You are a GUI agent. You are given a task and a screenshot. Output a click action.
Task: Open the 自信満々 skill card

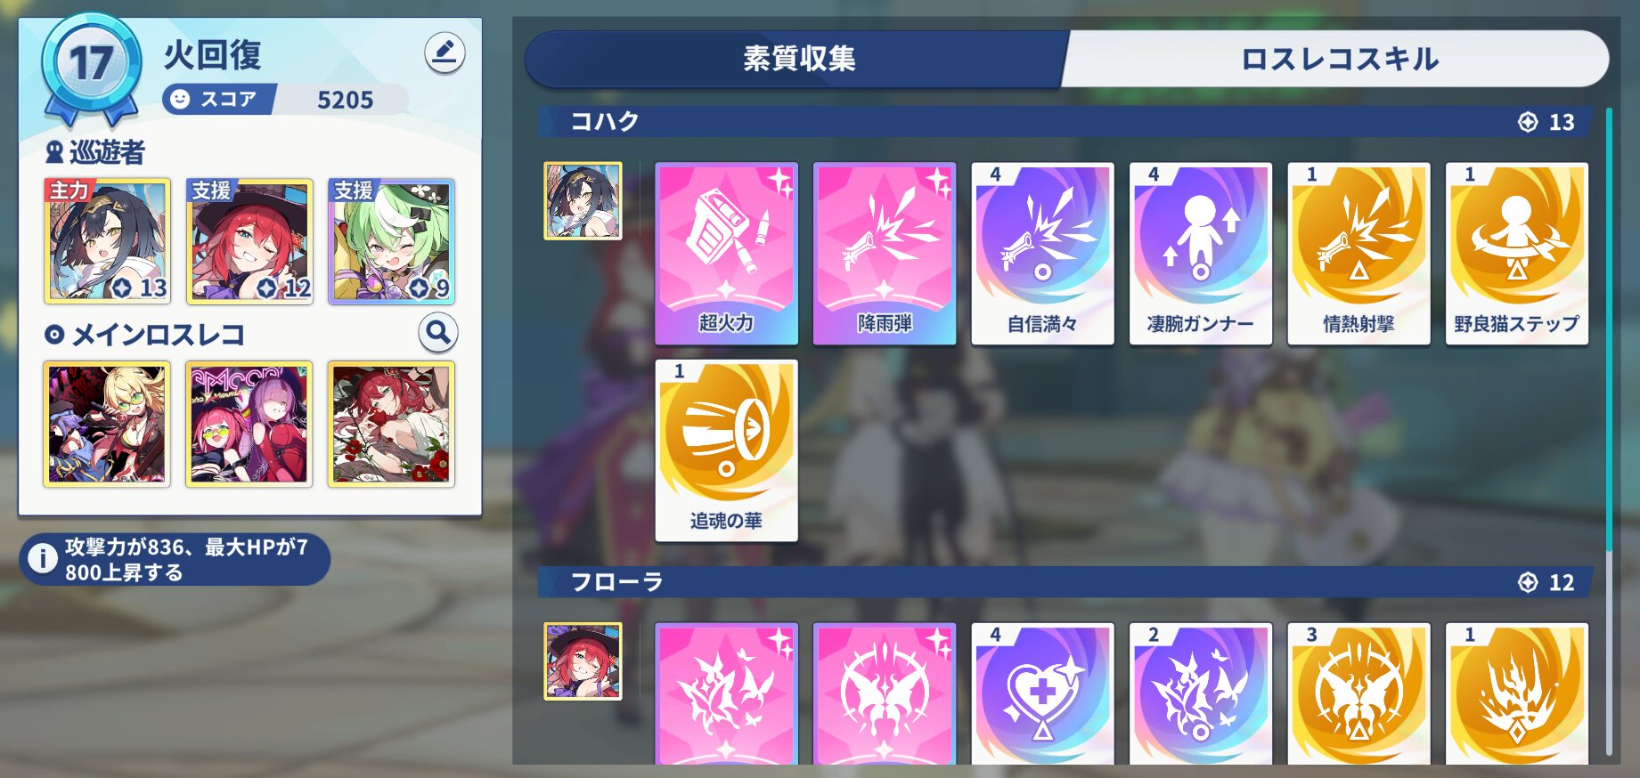1042,253
